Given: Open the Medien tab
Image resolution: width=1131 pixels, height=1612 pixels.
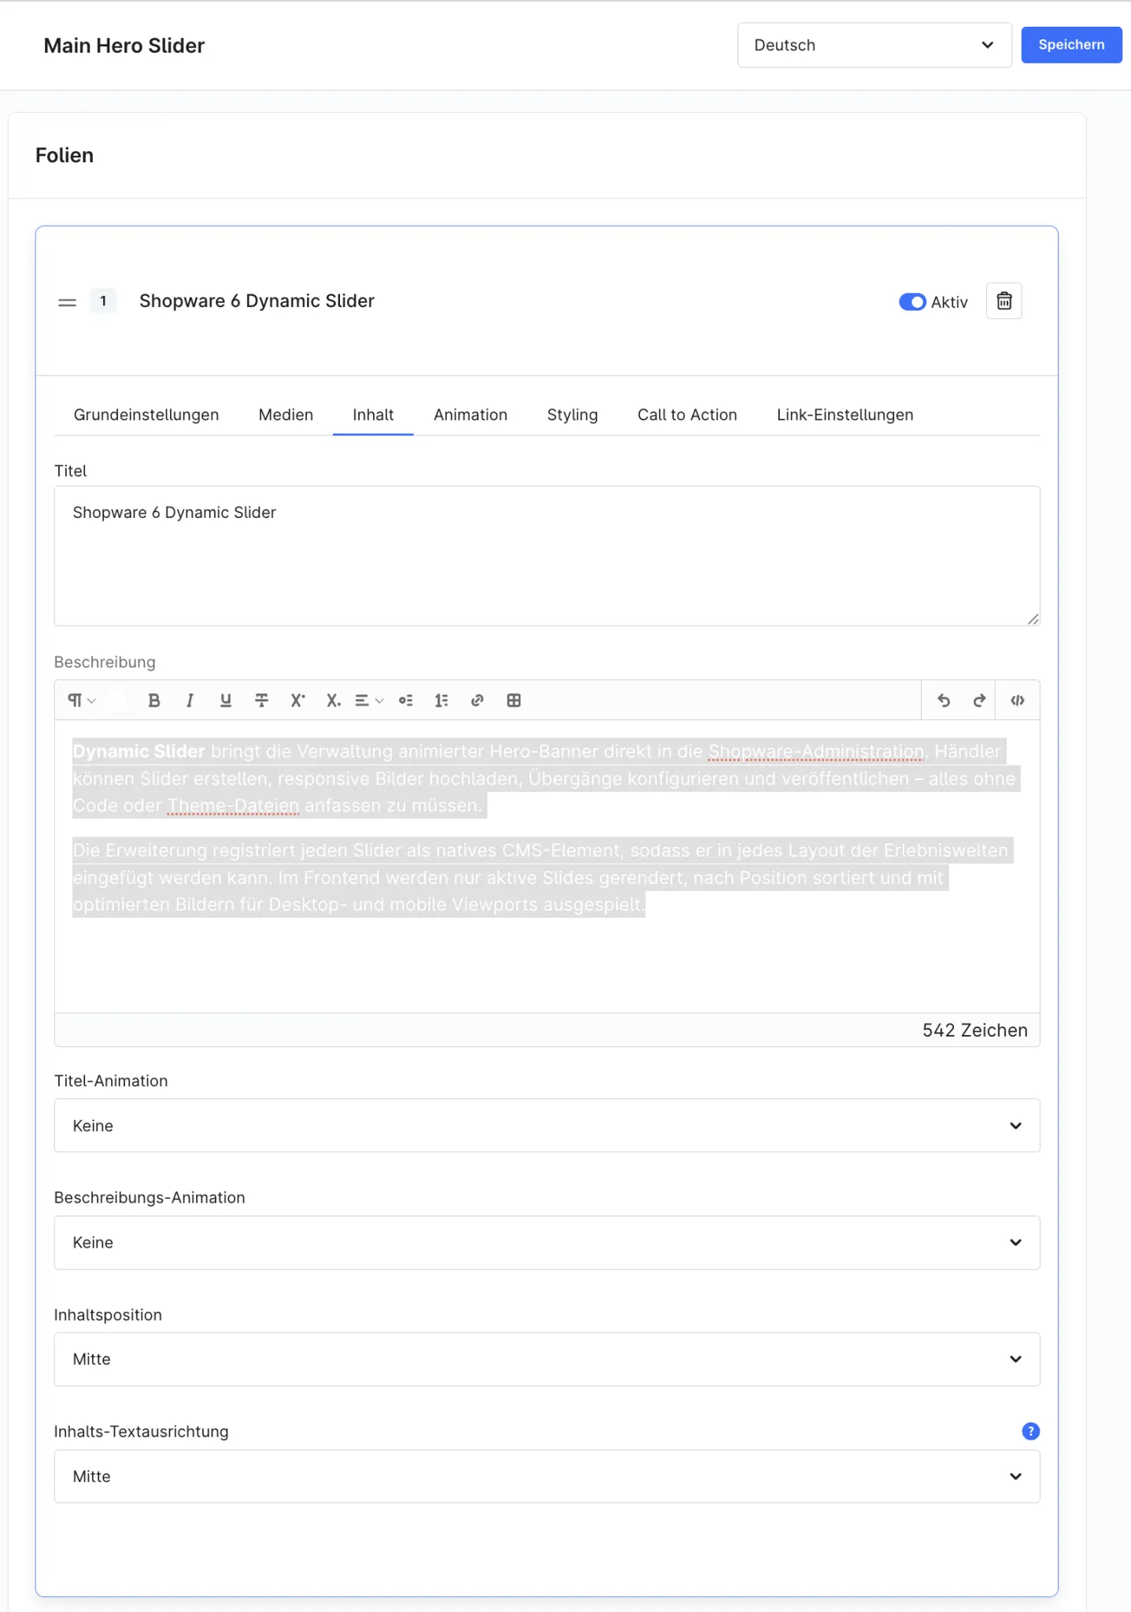Looking at the screenshot, I should coord(286,415).
